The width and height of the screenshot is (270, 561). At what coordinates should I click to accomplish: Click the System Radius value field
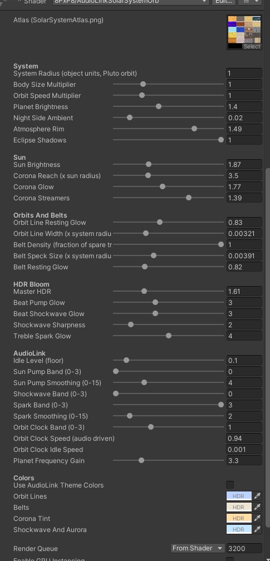(x=244, y=73)
